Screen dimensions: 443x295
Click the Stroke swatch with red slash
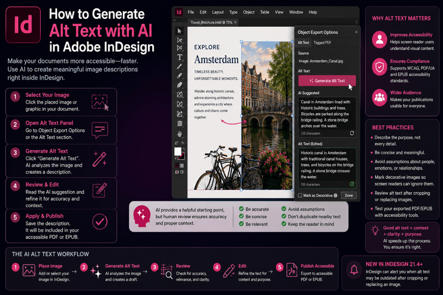point(181,156)
